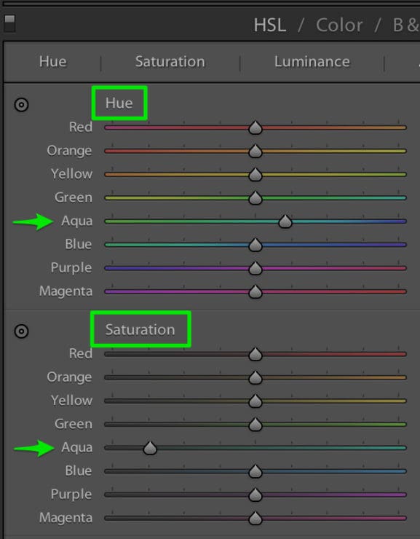Switch to the Saturation tab
420x539 pixels.
pyautogui.click(x=170, y=62)
